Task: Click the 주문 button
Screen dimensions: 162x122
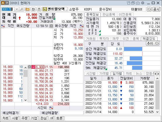Action: coord(25,118)
